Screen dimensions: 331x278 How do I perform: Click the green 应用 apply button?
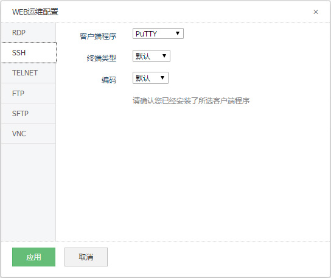(34, 257)
